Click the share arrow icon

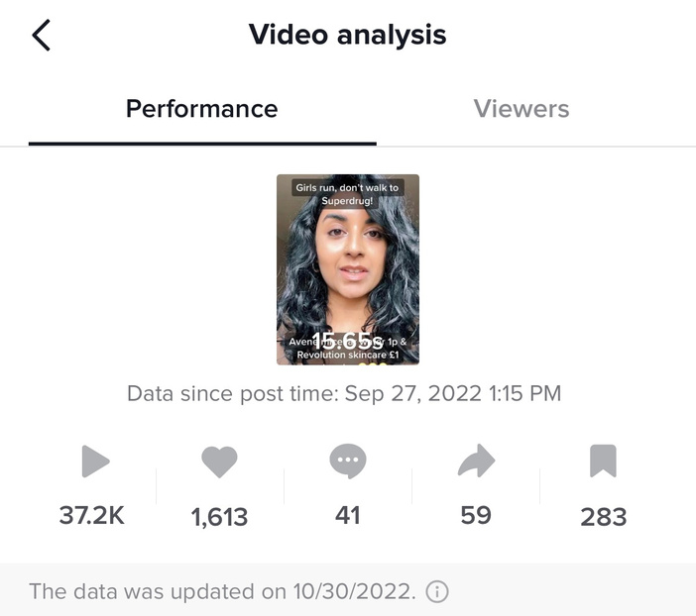click(476, 461)
